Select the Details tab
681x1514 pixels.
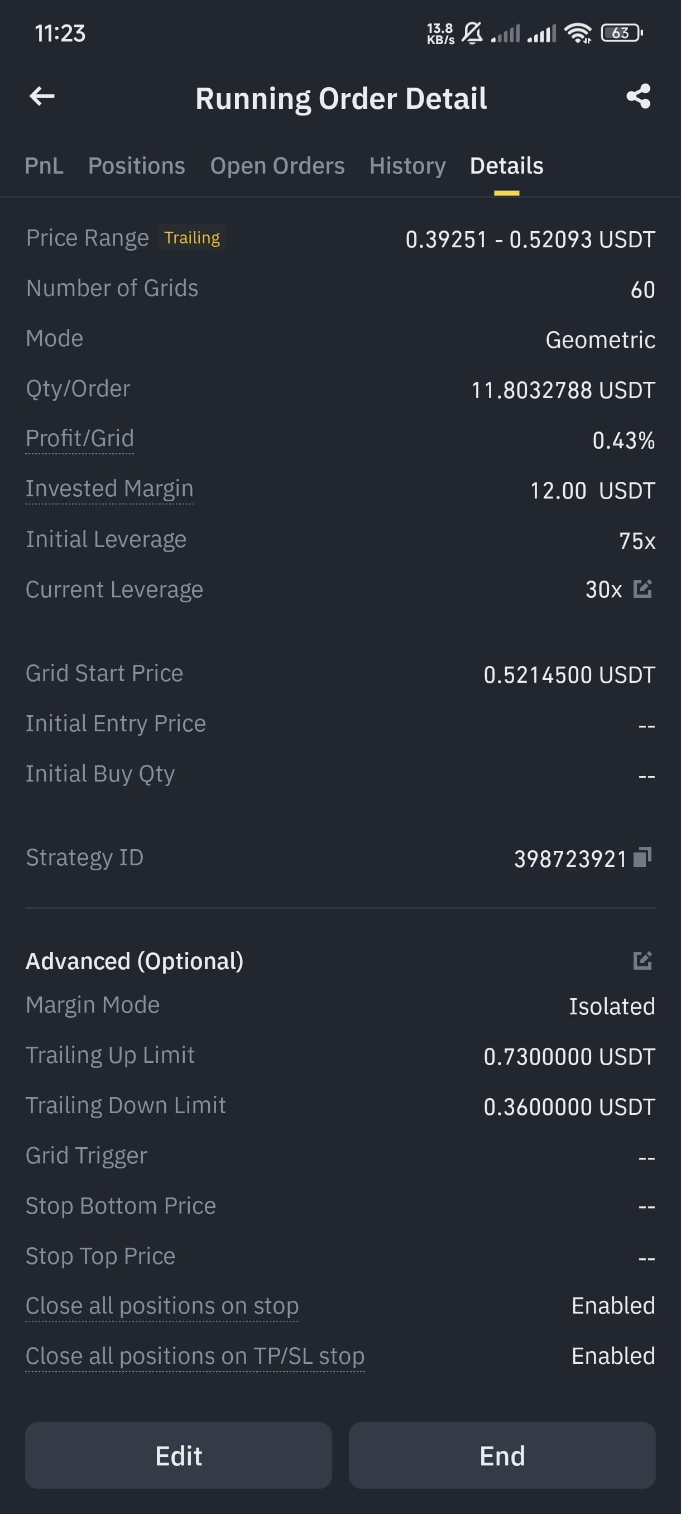(x=506, y=166)
